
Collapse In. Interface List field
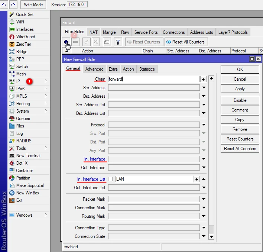[x=204, y=179]
